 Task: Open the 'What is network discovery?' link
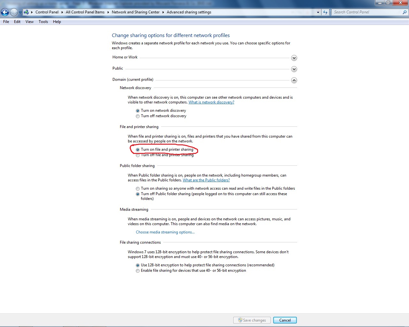[211, 102]
